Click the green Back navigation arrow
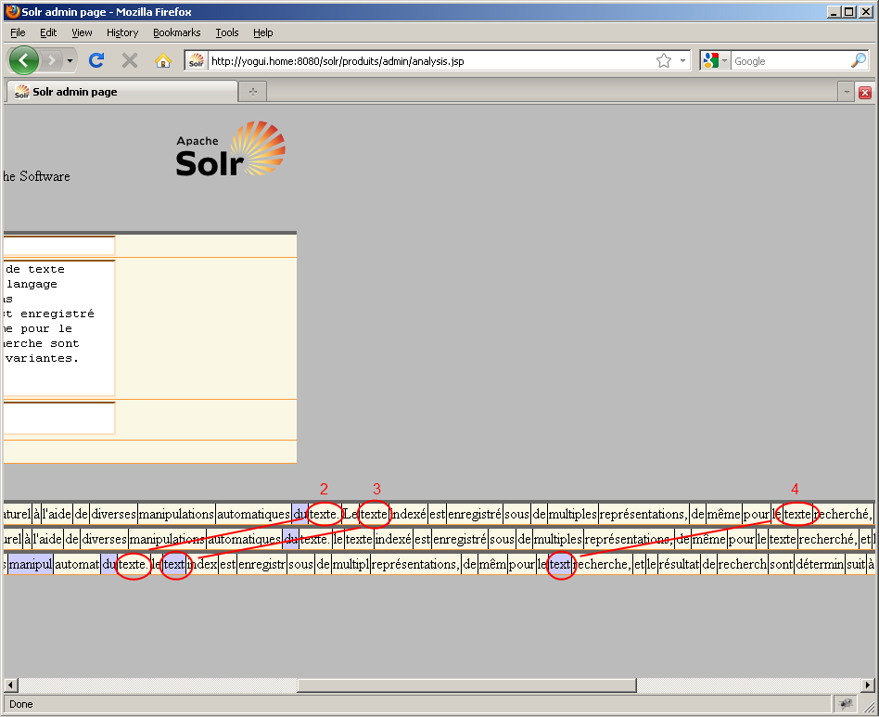Screen dimensions: 879x717 [x=24, y=60]
